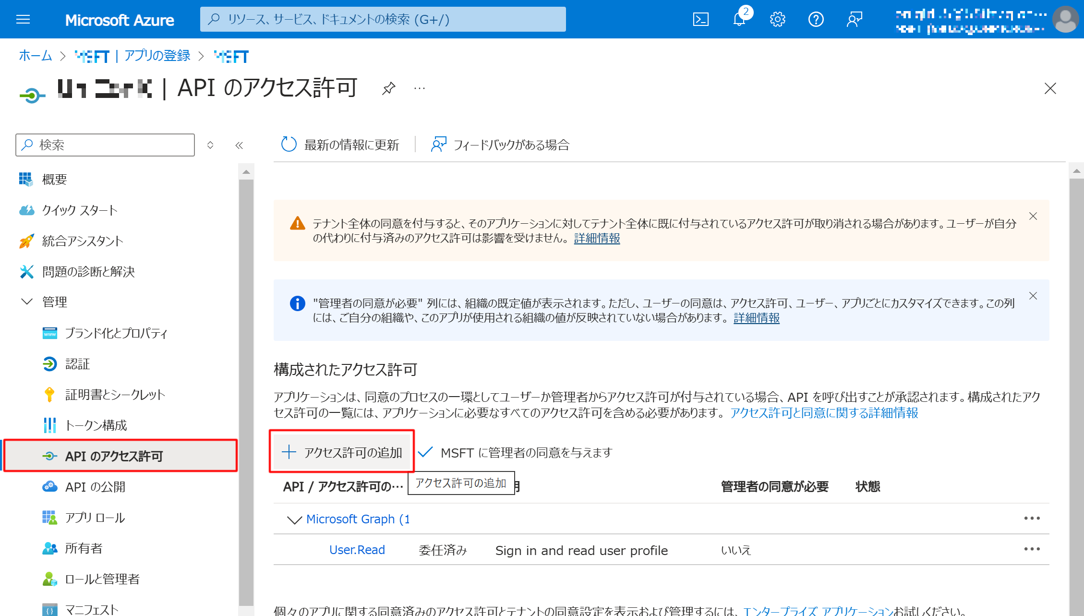
Task: Toggle sidebar expand/collapse all arrows
Action: [210, 145]
